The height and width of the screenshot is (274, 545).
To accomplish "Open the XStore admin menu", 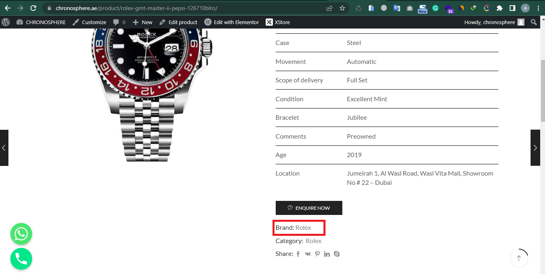I will pyautogui.click(x=278, y=22).
